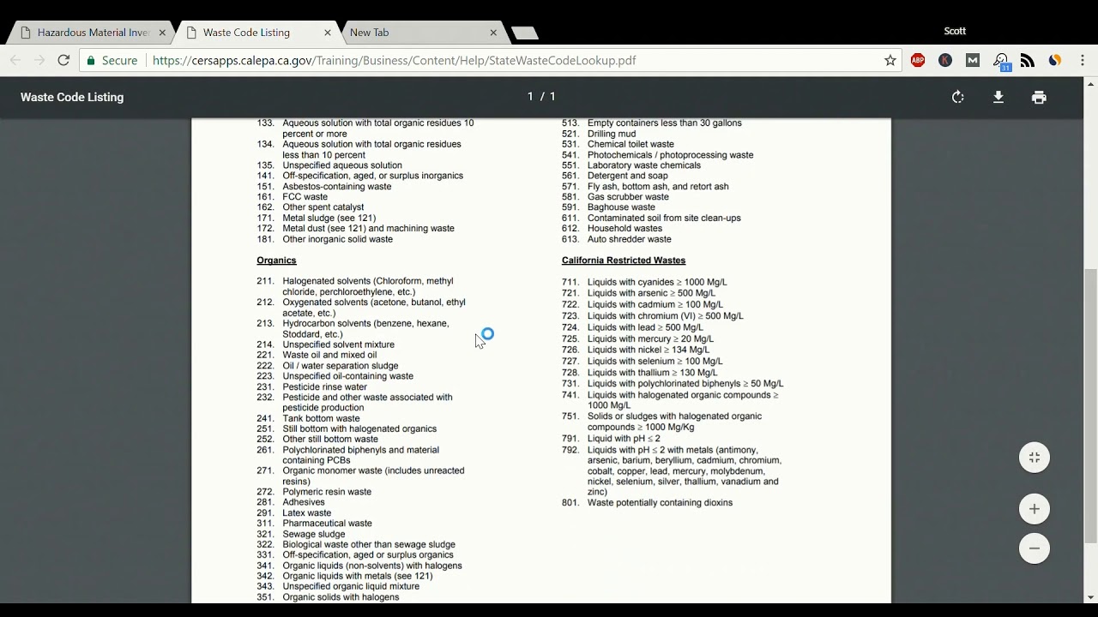Open the duck extension with 31 badge
The width and height of the screenshot is (1098, 617).
1001,61
